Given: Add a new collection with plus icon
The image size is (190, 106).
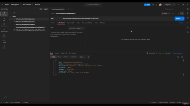Looking at the screenshot, I should [x=11, y=13].
